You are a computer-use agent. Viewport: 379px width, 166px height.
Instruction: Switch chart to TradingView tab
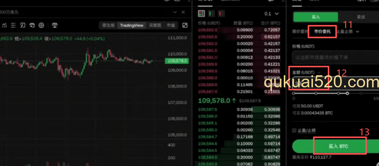(x=132, y=25)
